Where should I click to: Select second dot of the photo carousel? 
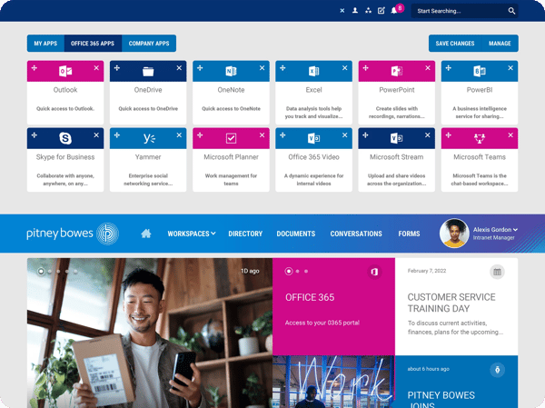coord(50,272)
